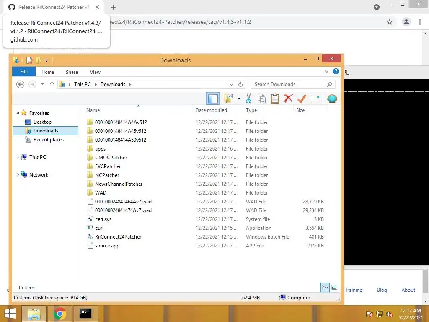Select Downloads in navigation pane

(45, 131)
